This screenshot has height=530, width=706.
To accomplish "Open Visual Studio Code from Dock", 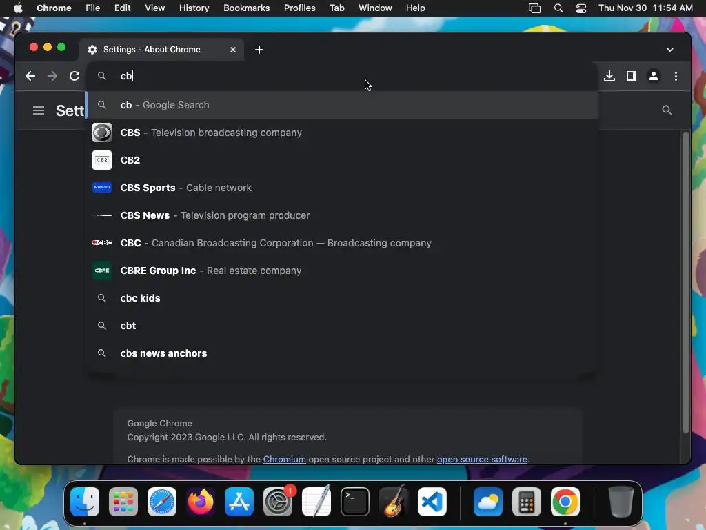I will [432, 502].
